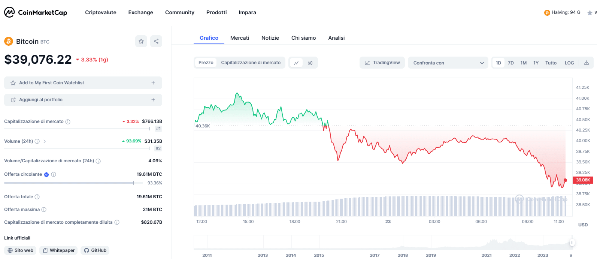
Task: Enable LOG scale on chart
Action: [x=569, y=63]
